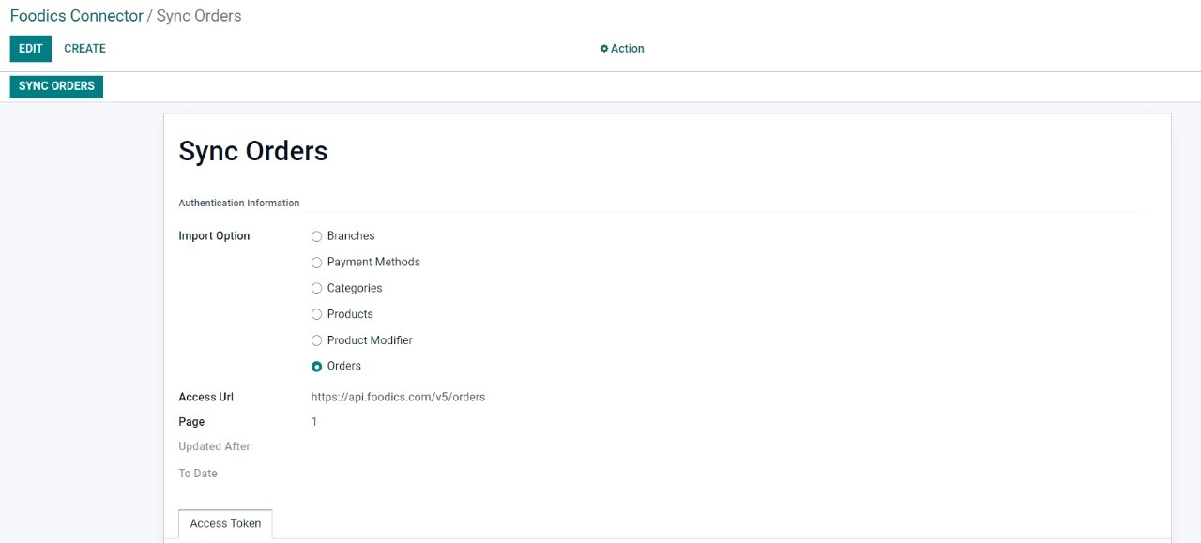Viewport: 1201px width, 543px height.
Task: Select the Branches import option
Action: pyautogui.click(x=317, y=236)
